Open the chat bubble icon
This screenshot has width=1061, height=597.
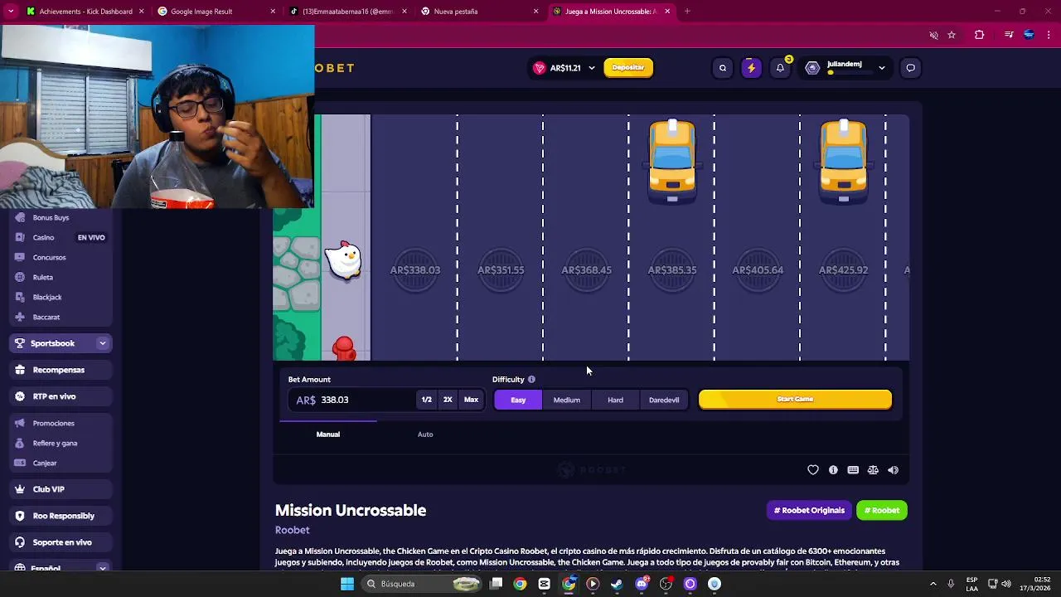click(x=910, y=68)
